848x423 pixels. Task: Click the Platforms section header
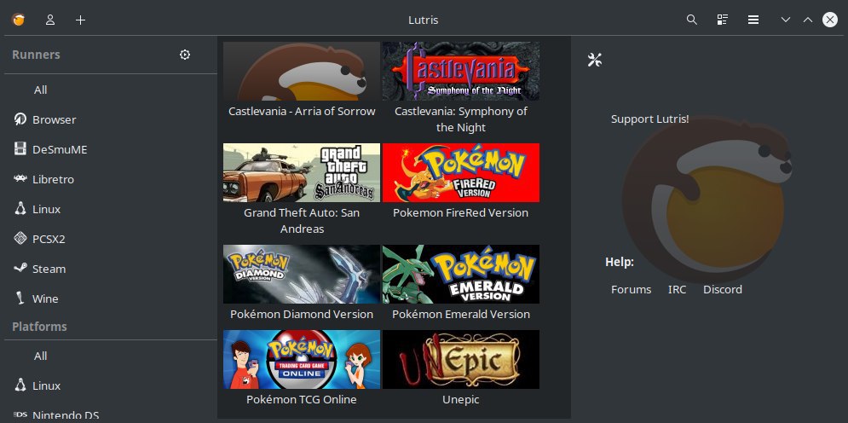39,327
